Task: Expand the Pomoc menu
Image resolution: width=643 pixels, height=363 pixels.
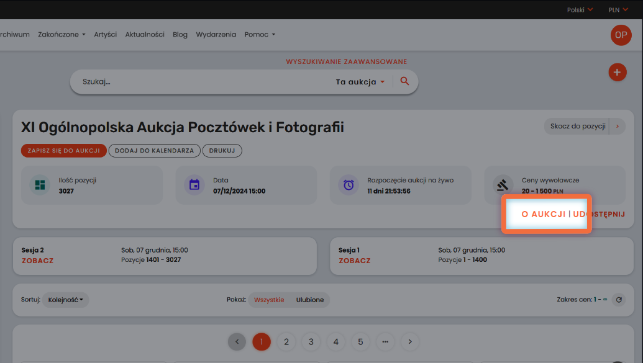Action: tap(260, 34)
